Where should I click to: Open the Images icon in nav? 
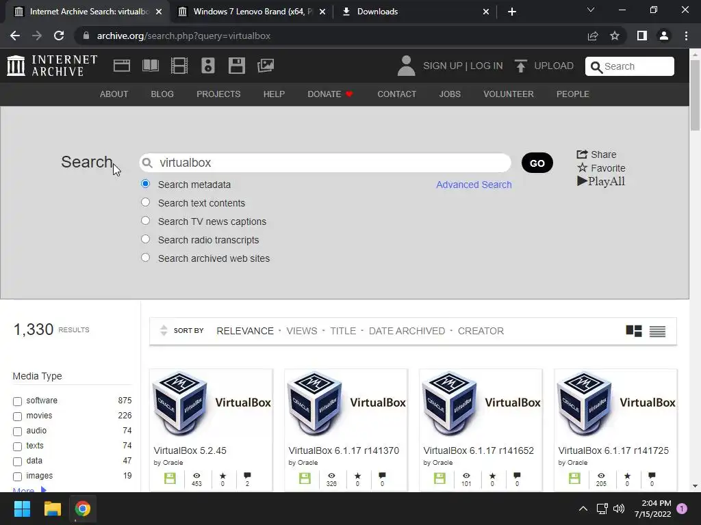point(266,66)
